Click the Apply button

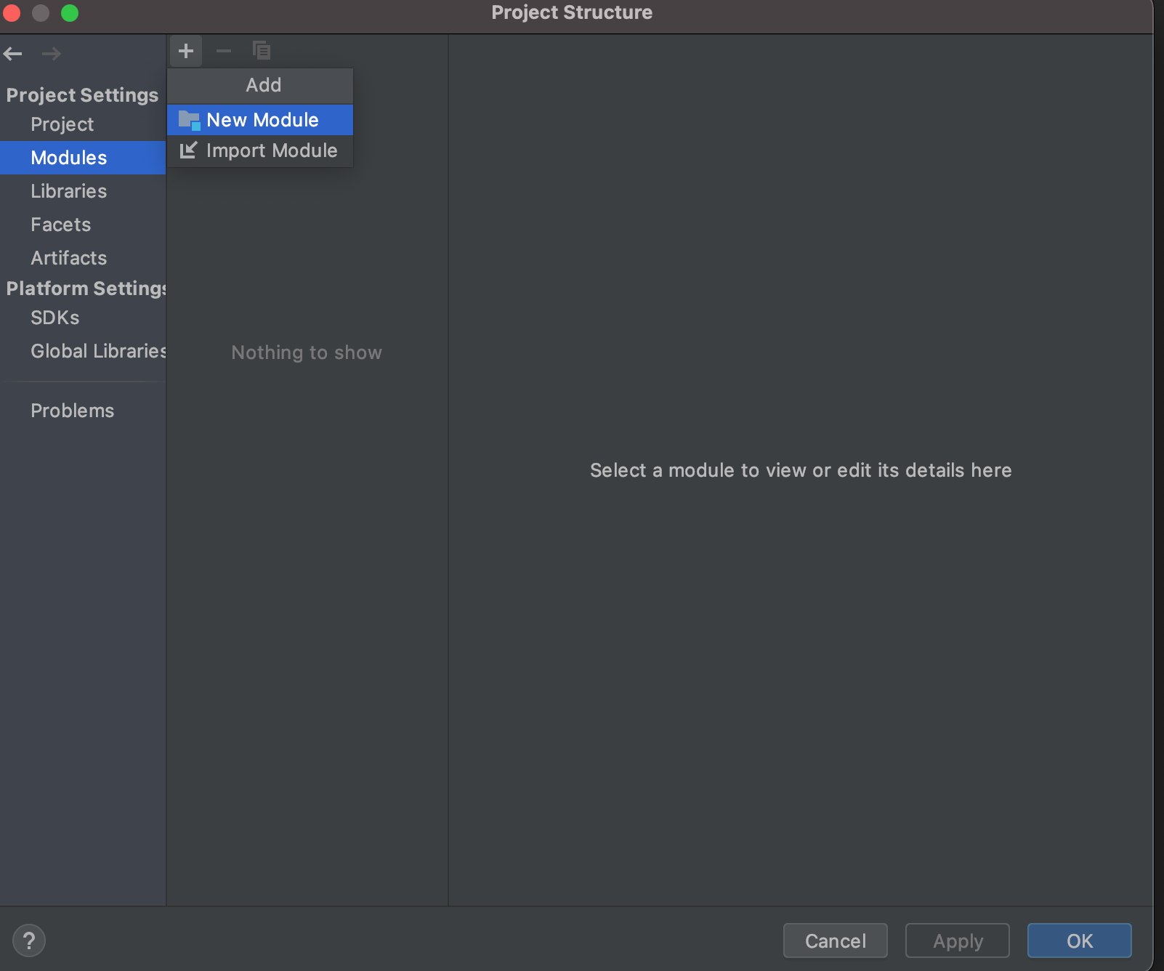tap(958, 940)
